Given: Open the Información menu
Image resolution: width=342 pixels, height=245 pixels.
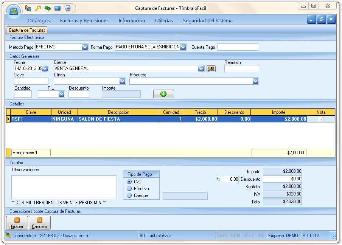Looking at the screenshot, I should (132, 20).
